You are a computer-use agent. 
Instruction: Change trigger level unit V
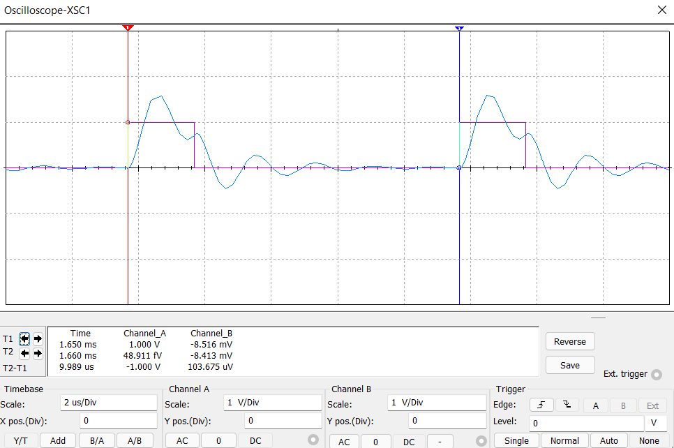(655, 423)
